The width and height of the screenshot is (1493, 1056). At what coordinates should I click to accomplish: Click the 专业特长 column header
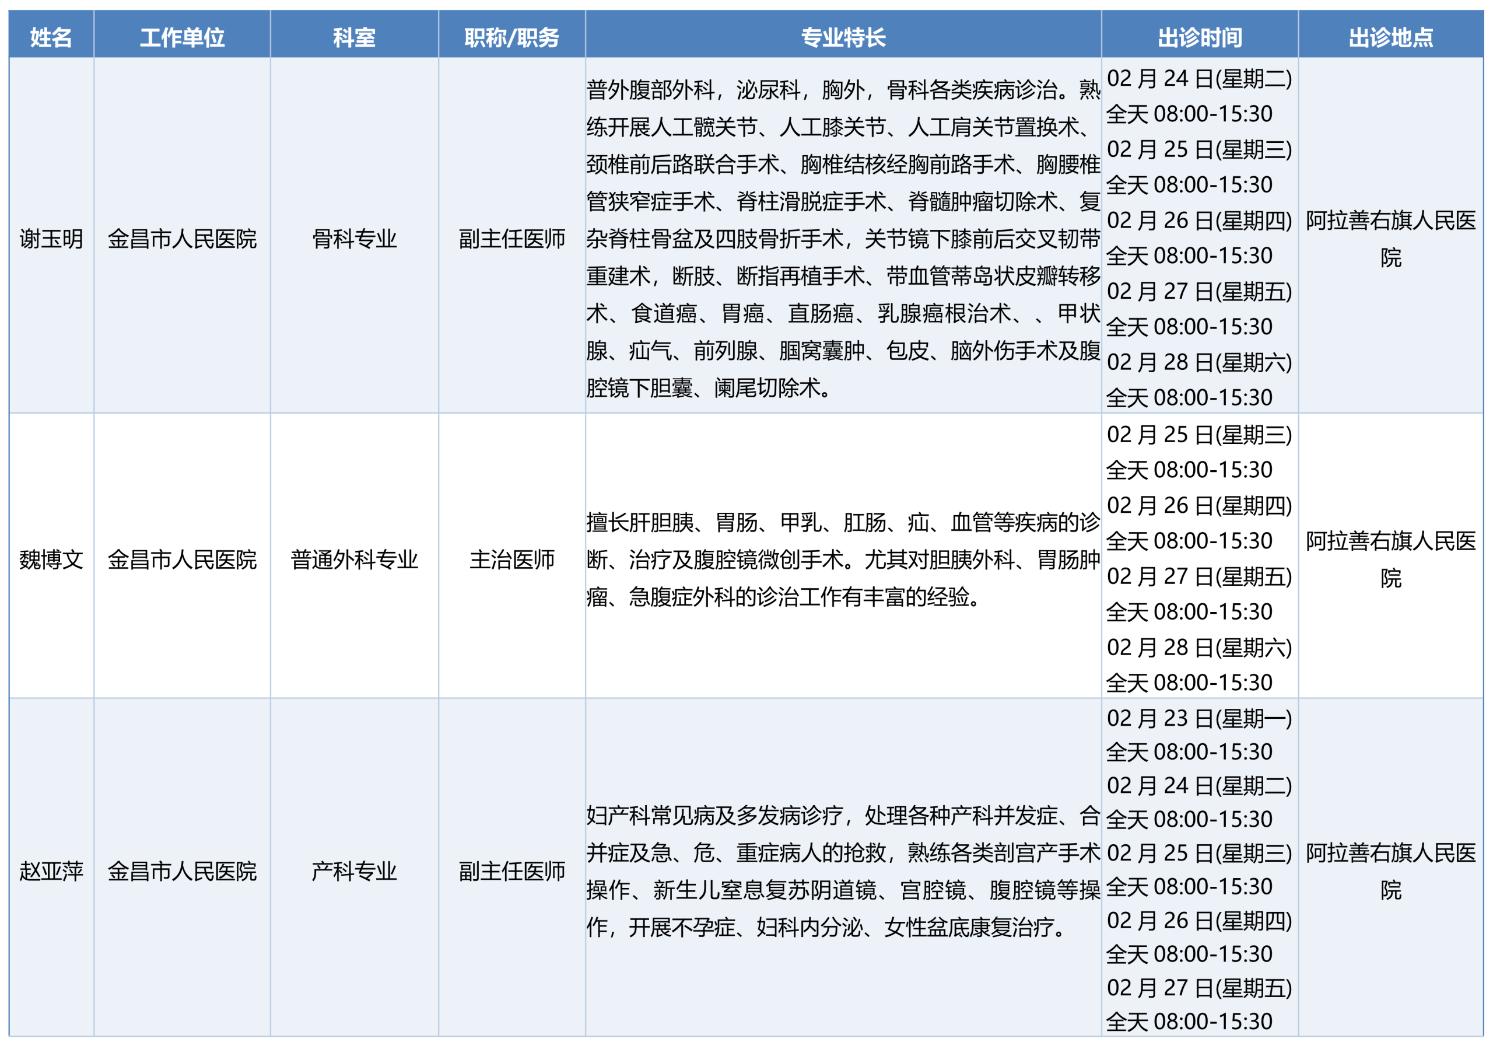click(843, 37)
